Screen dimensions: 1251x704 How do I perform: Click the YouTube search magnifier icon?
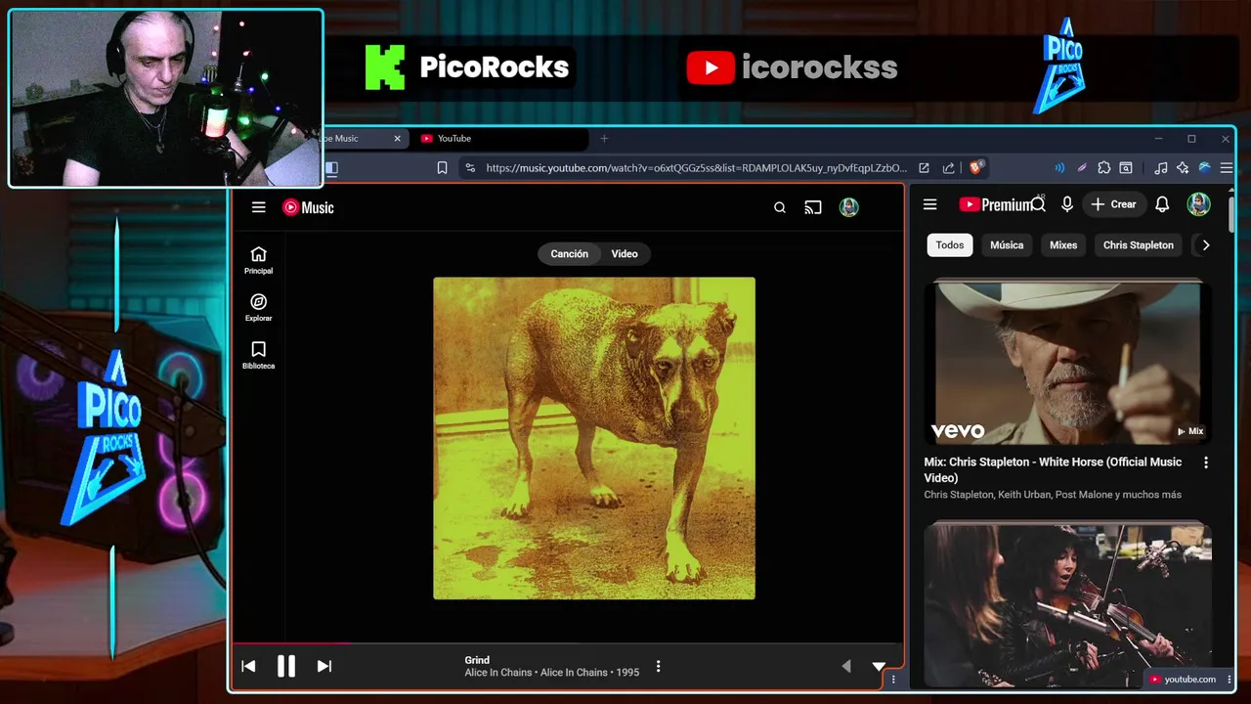tap(1039, 204)
